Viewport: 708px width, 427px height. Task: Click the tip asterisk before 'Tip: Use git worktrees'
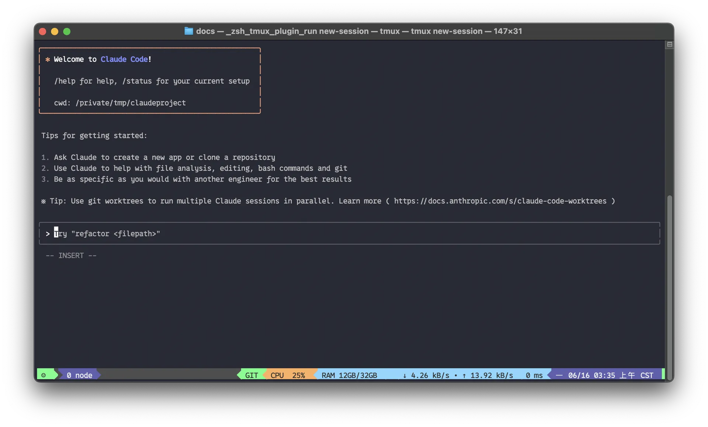(44, 201)
